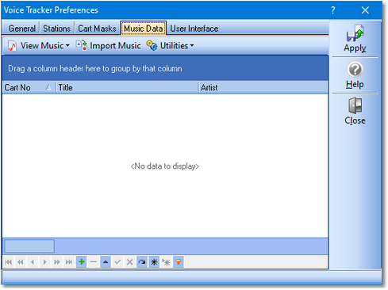Switch to the User Interface tab

194,29
